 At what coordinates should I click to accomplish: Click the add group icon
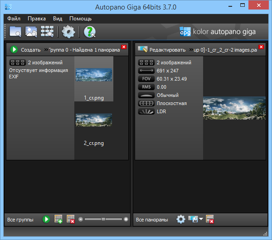tap(58, 219)
